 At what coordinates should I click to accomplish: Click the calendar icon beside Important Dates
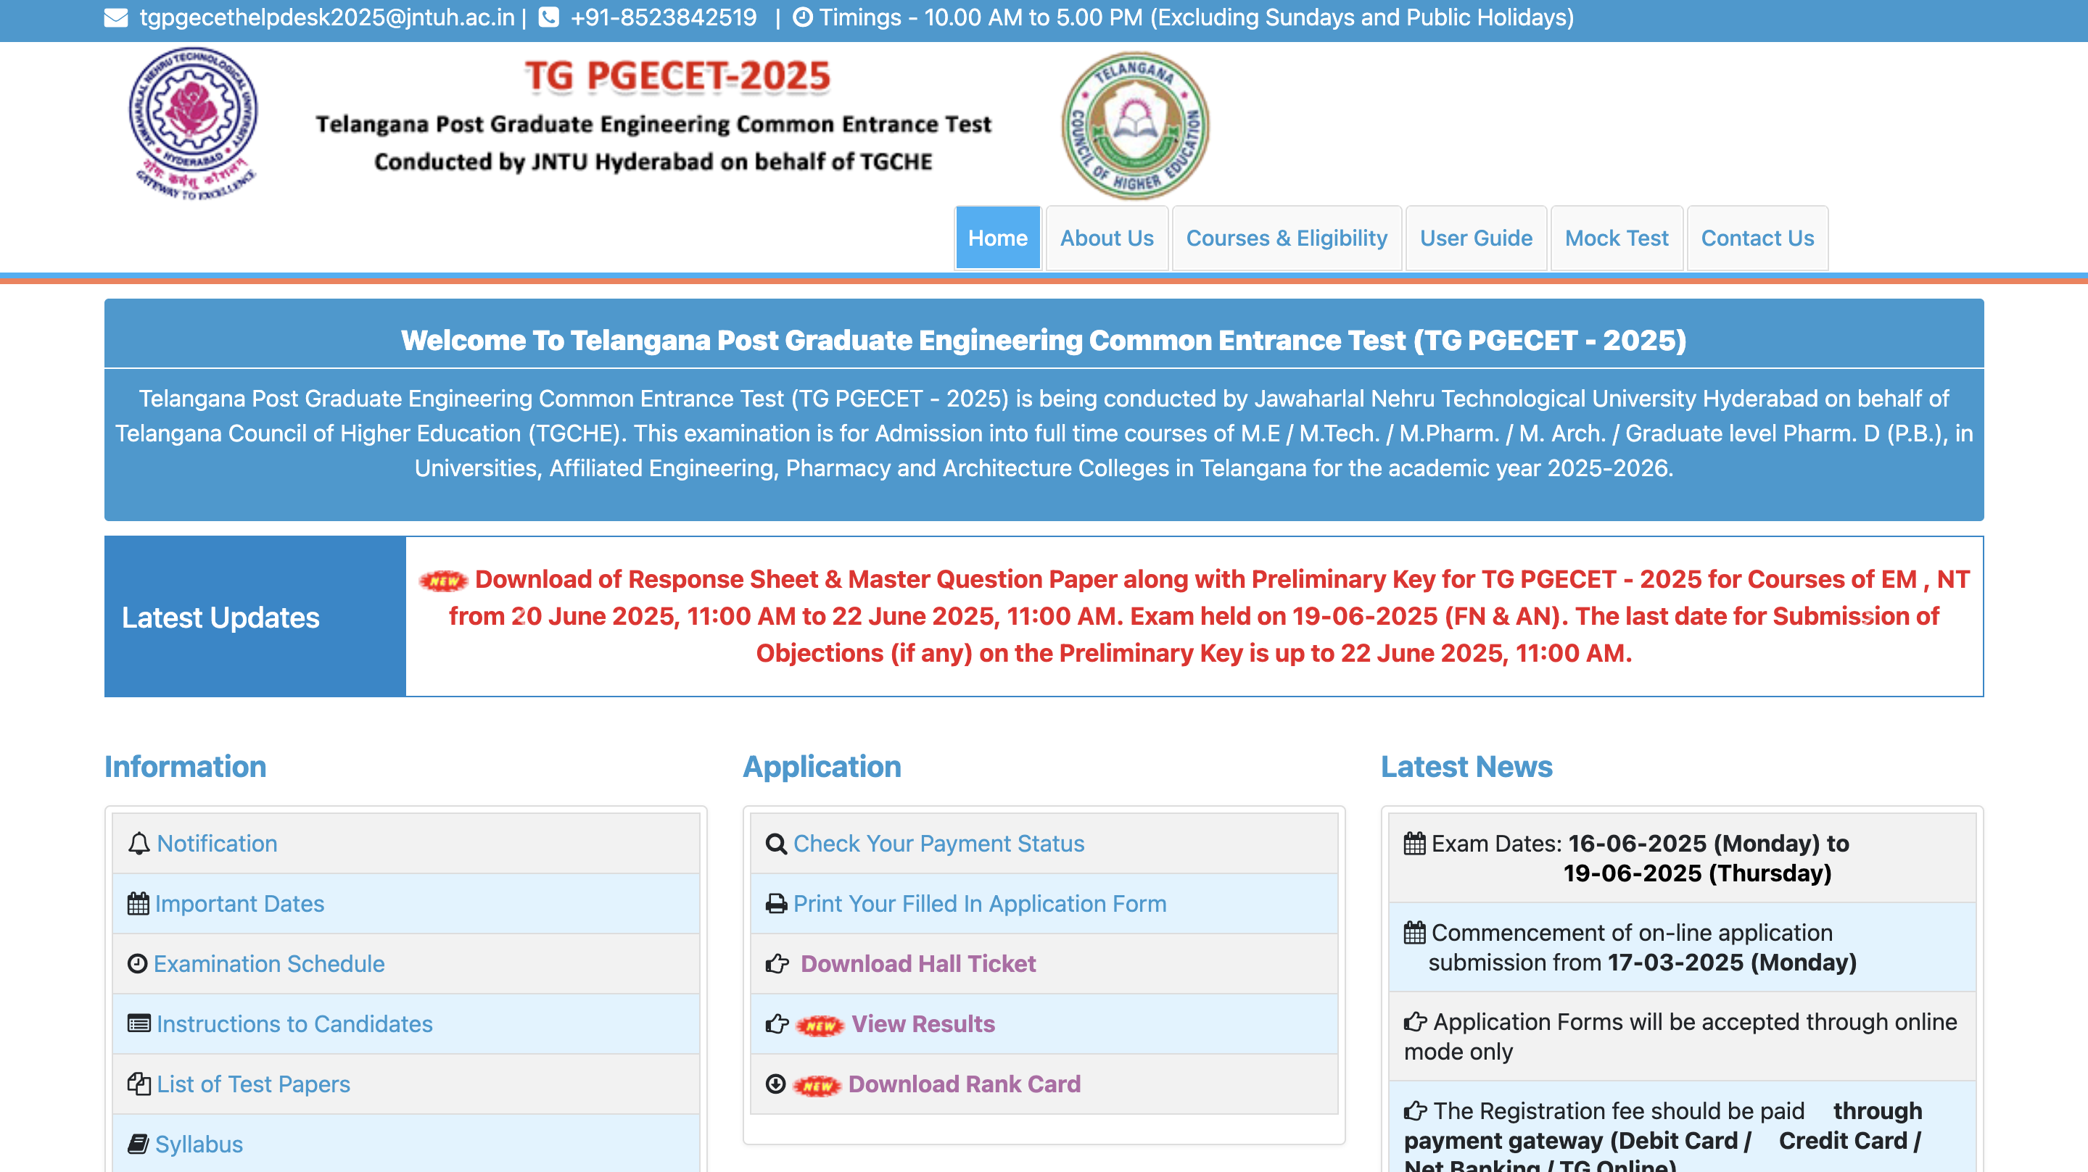click(138, 903)
